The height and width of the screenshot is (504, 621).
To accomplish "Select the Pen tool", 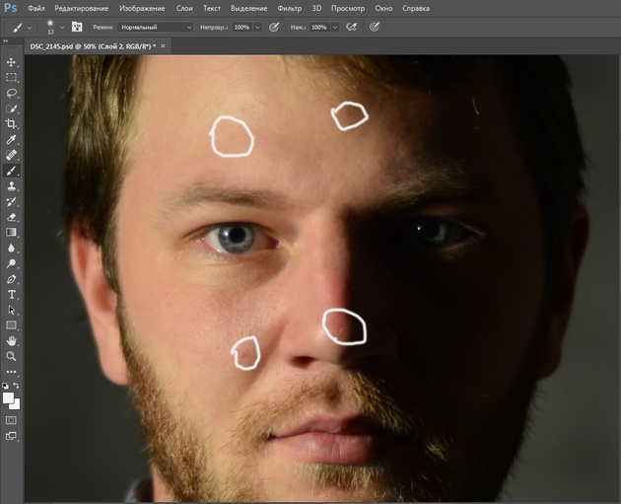I will point(11,279).
